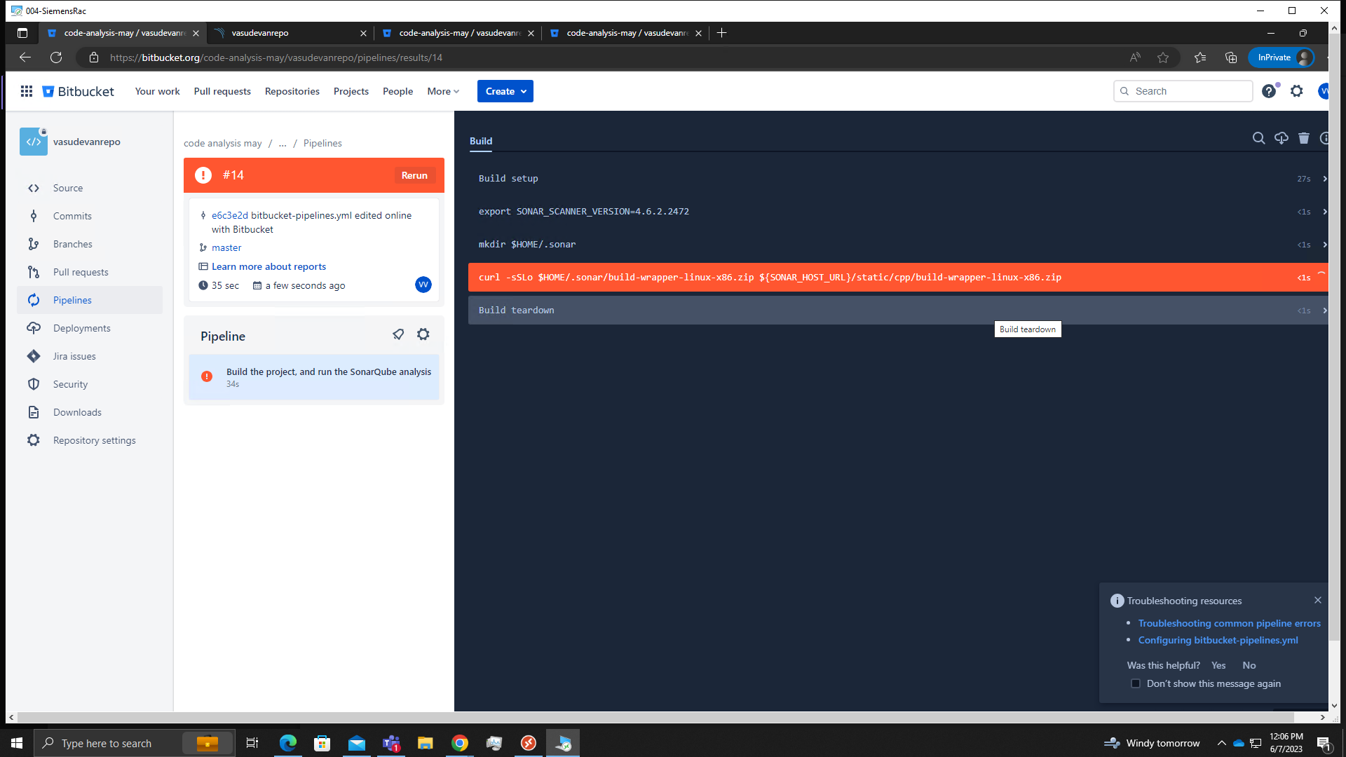Image resolution: width=1346 pixels, height=757 pixels.
Task: Open the Create dropdown menu
Action: coord(505,91)
